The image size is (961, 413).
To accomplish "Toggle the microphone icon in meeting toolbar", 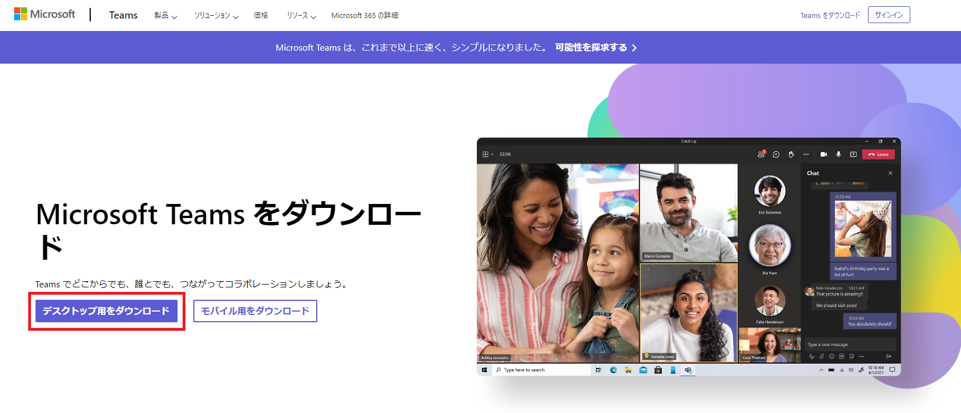I will [x=839, y=154].
